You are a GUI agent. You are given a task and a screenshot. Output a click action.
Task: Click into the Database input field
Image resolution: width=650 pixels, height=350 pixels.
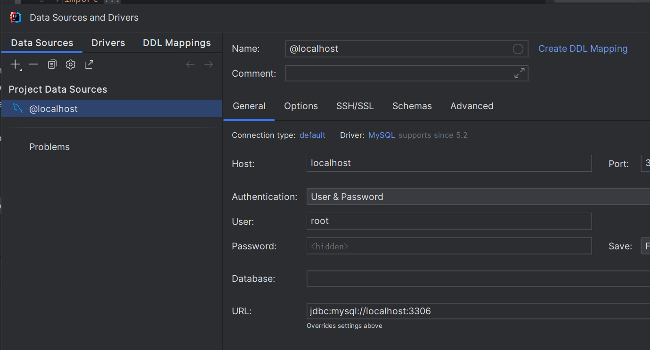click(x=478, y=278)
